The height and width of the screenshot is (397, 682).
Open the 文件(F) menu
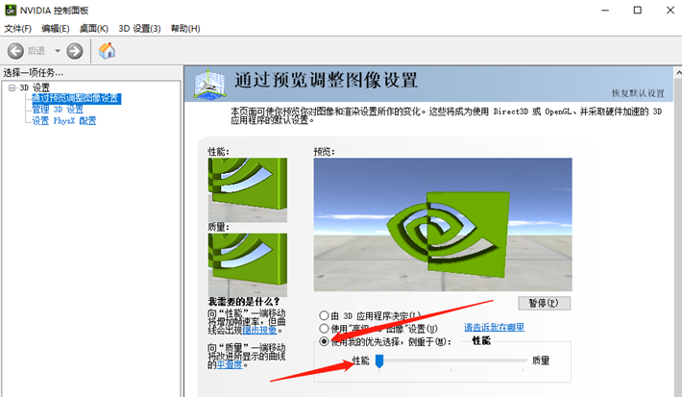(18, 29)
